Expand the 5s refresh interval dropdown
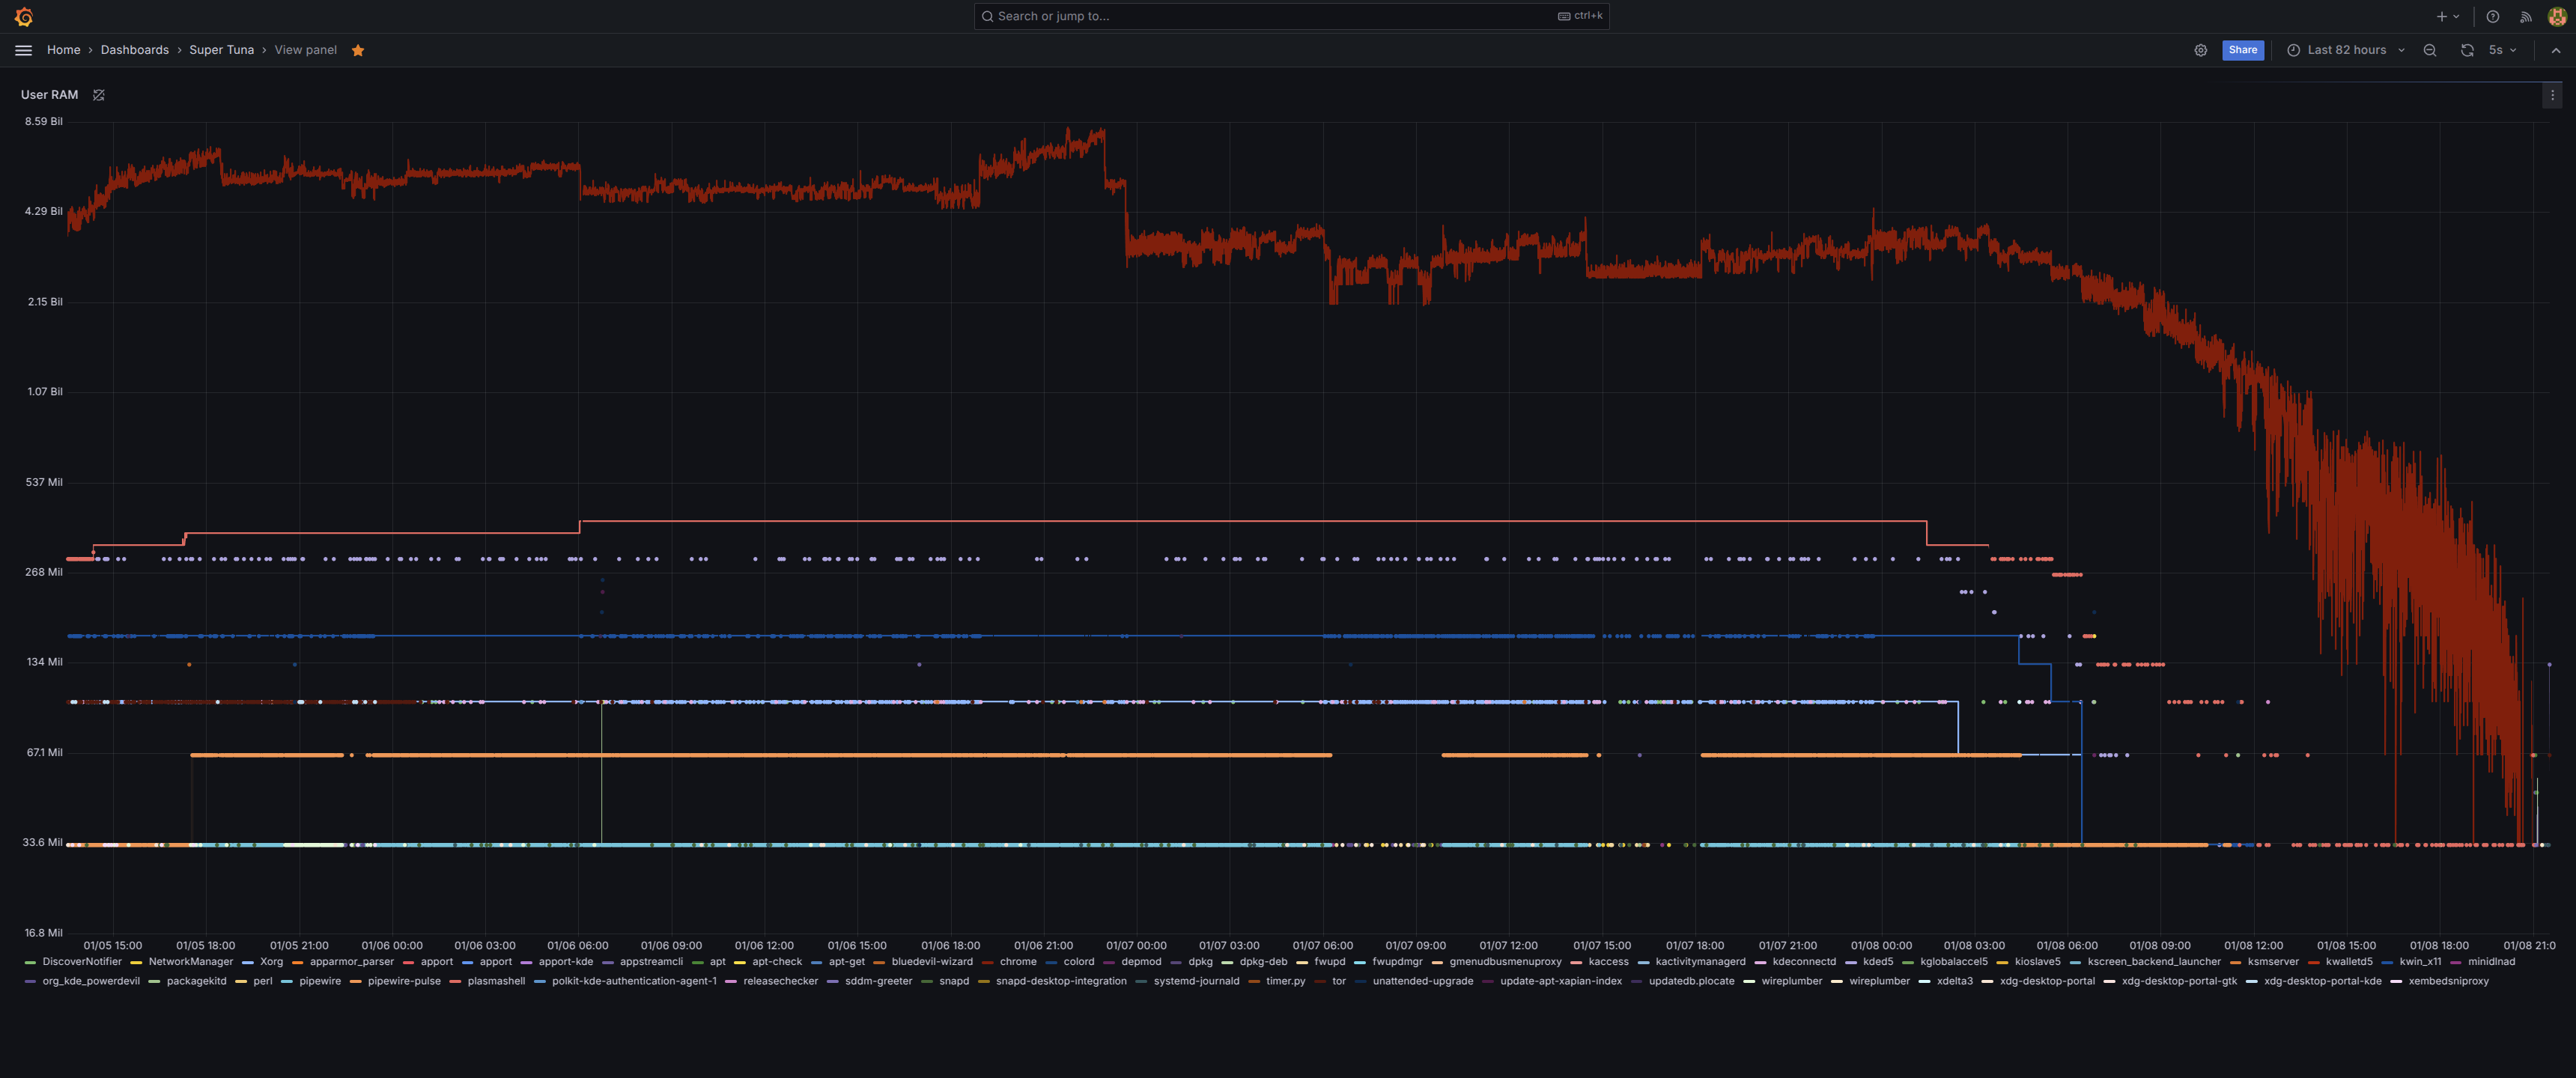Image resolution: width=2576 pixels, height=1078 pixels. [2503, 50]
